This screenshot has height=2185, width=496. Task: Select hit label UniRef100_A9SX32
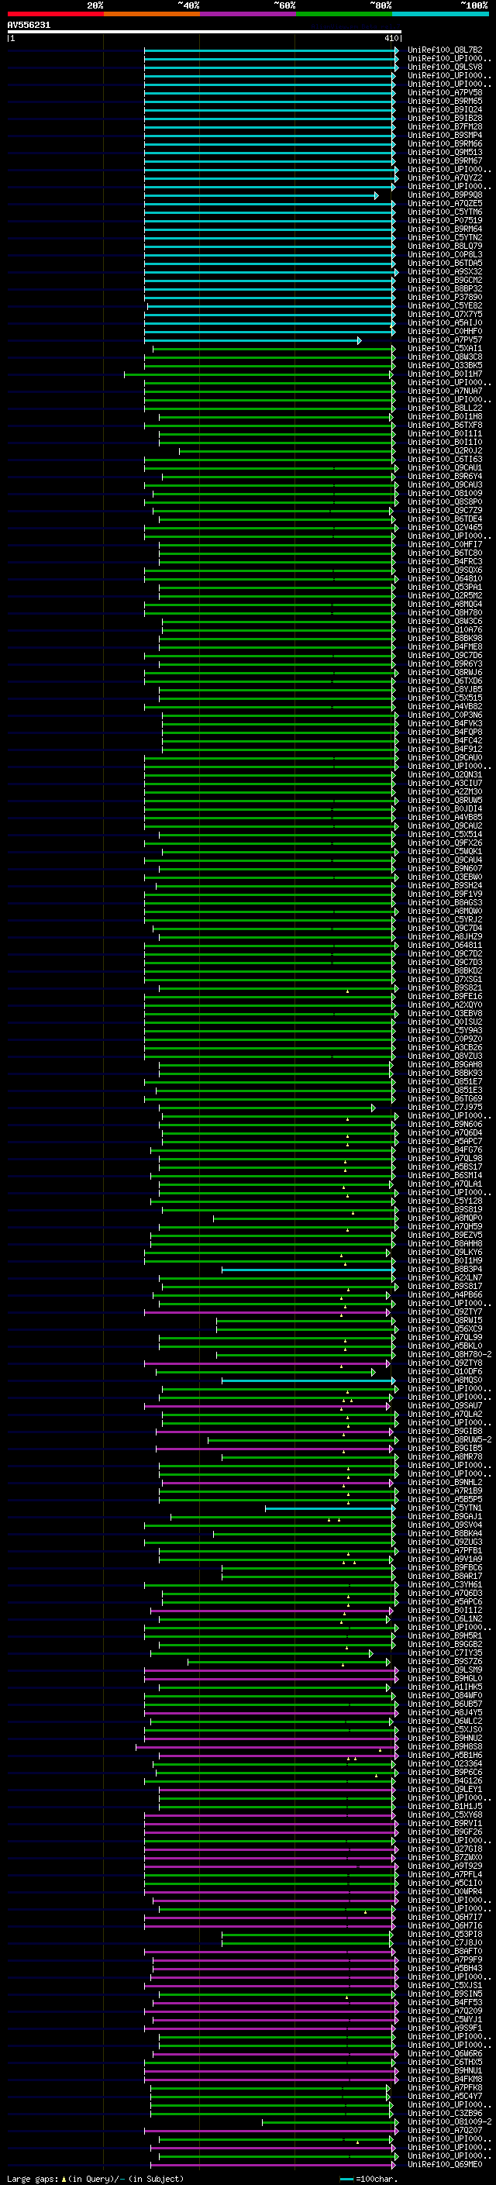click(444, 271)
